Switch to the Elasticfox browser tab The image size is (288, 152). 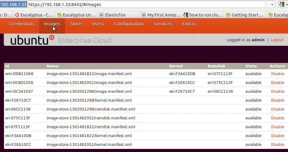click(x=119, y=15)
